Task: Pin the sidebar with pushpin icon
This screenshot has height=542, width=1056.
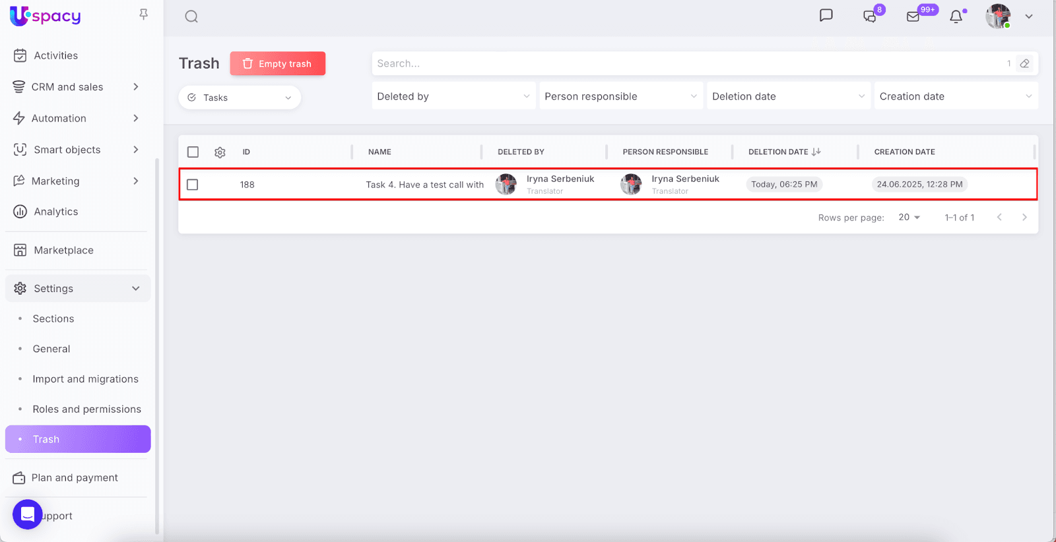Action: click(x=143, y=15)
